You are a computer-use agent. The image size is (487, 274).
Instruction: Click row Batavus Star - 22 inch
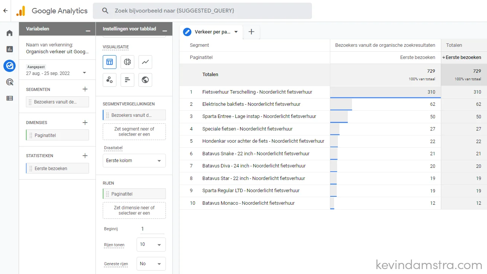[x=254, y=178]
